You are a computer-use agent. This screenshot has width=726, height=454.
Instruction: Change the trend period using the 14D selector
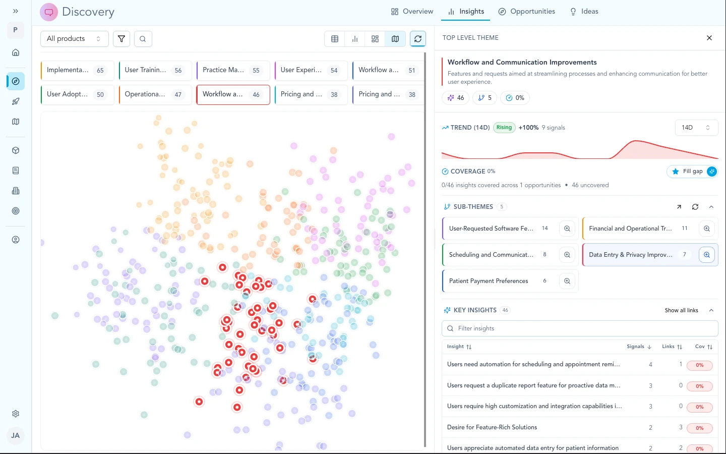(696, 128)
